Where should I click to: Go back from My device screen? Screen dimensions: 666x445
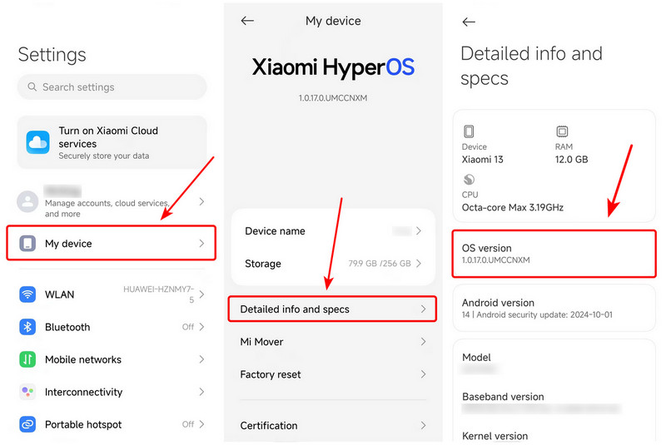click(247, 20)
